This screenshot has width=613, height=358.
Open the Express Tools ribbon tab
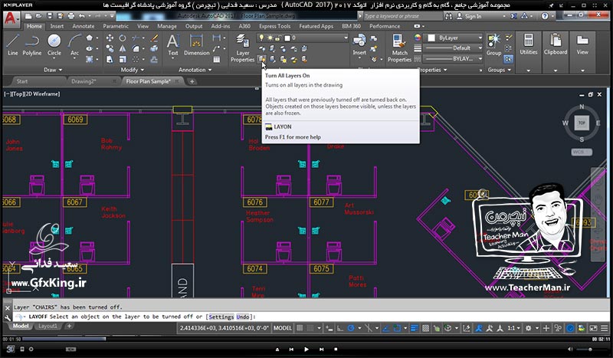coord(274,26)
